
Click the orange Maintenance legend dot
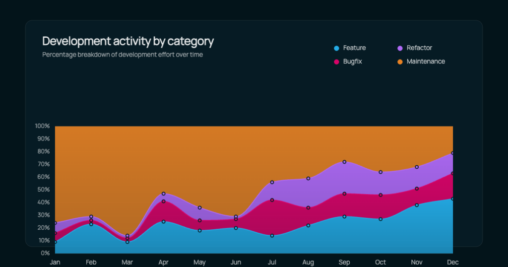click(x=400, y=62)
